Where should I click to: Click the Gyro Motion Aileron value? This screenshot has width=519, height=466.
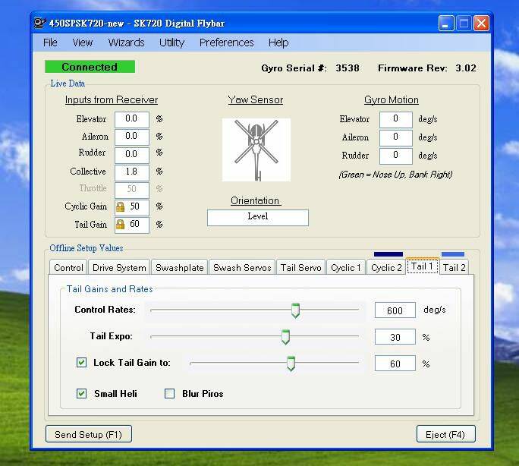[x=396, y=137]
